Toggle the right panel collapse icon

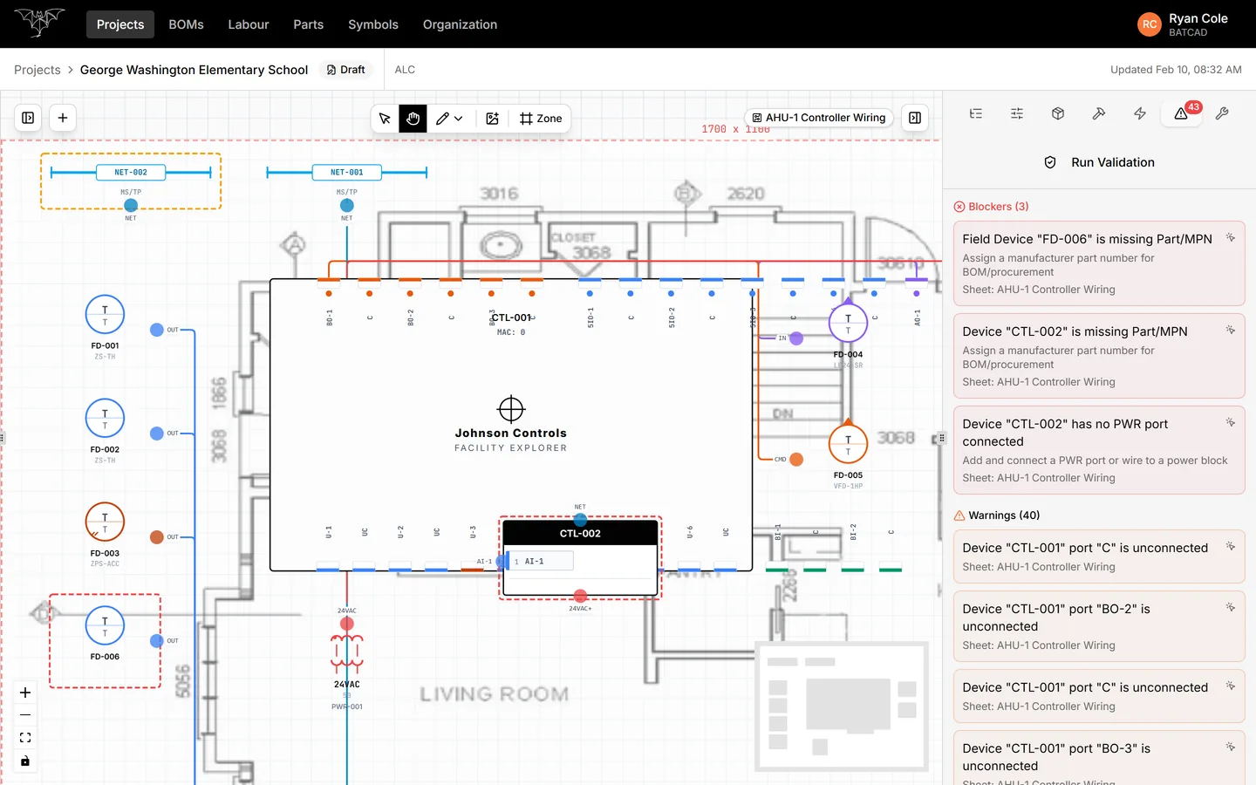(x=915, y=118)
